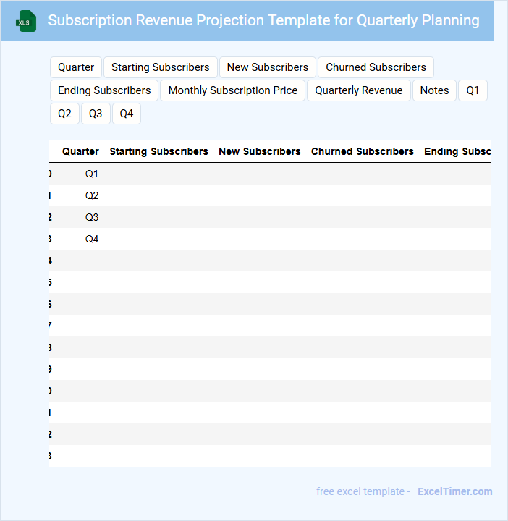The height and width of the screenshot is (521, 508).
Task: Click the Quarter column header
Action: pyautogui.click(x=80, y=151)
